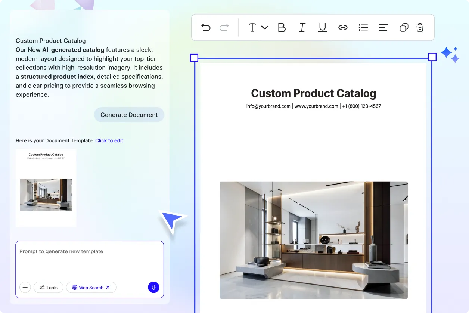
Task: Open the Tools menu
Action: tap(48, 287)
